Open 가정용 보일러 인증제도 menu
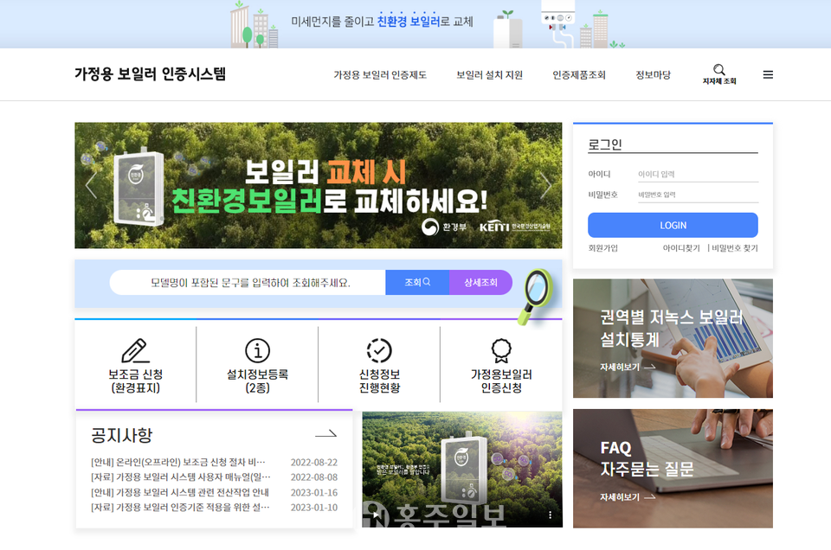The height and width of the screenshot is (550, 831). click(x=380, y=75)
